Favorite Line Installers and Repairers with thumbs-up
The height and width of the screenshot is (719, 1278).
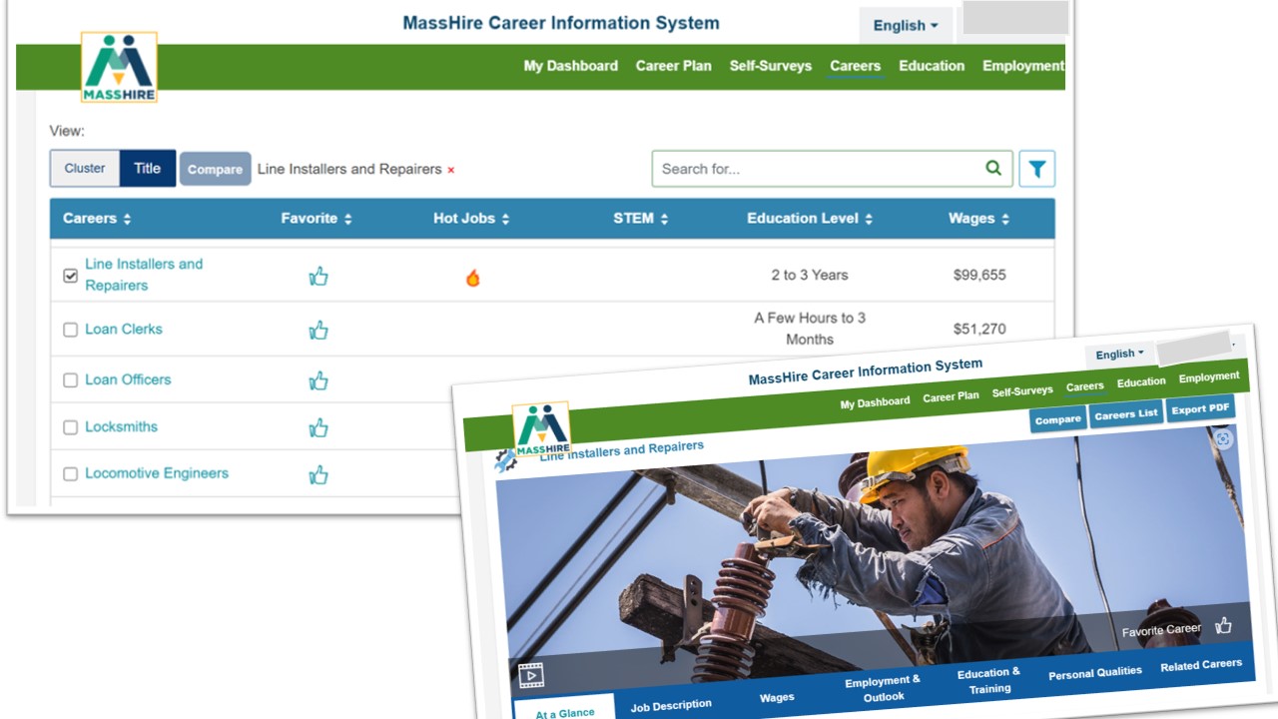(319, 277)
